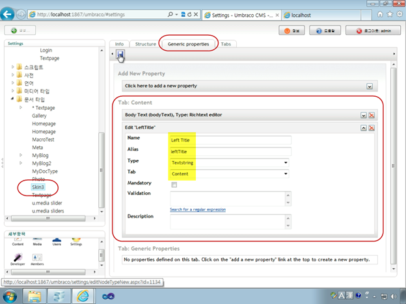Click the refresh icon in address bar

(189, 14)
